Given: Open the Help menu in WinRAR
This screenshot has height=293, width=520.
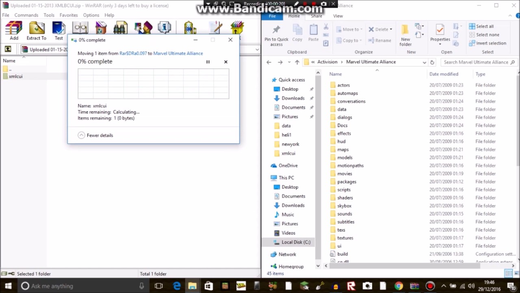Looking at the screenshot, I should click(109, 15).
